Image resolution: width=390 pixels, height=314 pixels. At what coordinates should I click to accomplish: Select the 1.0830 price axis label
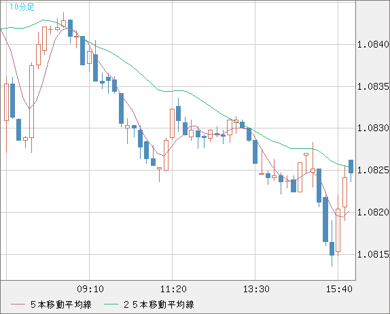[x=373, y=128]
